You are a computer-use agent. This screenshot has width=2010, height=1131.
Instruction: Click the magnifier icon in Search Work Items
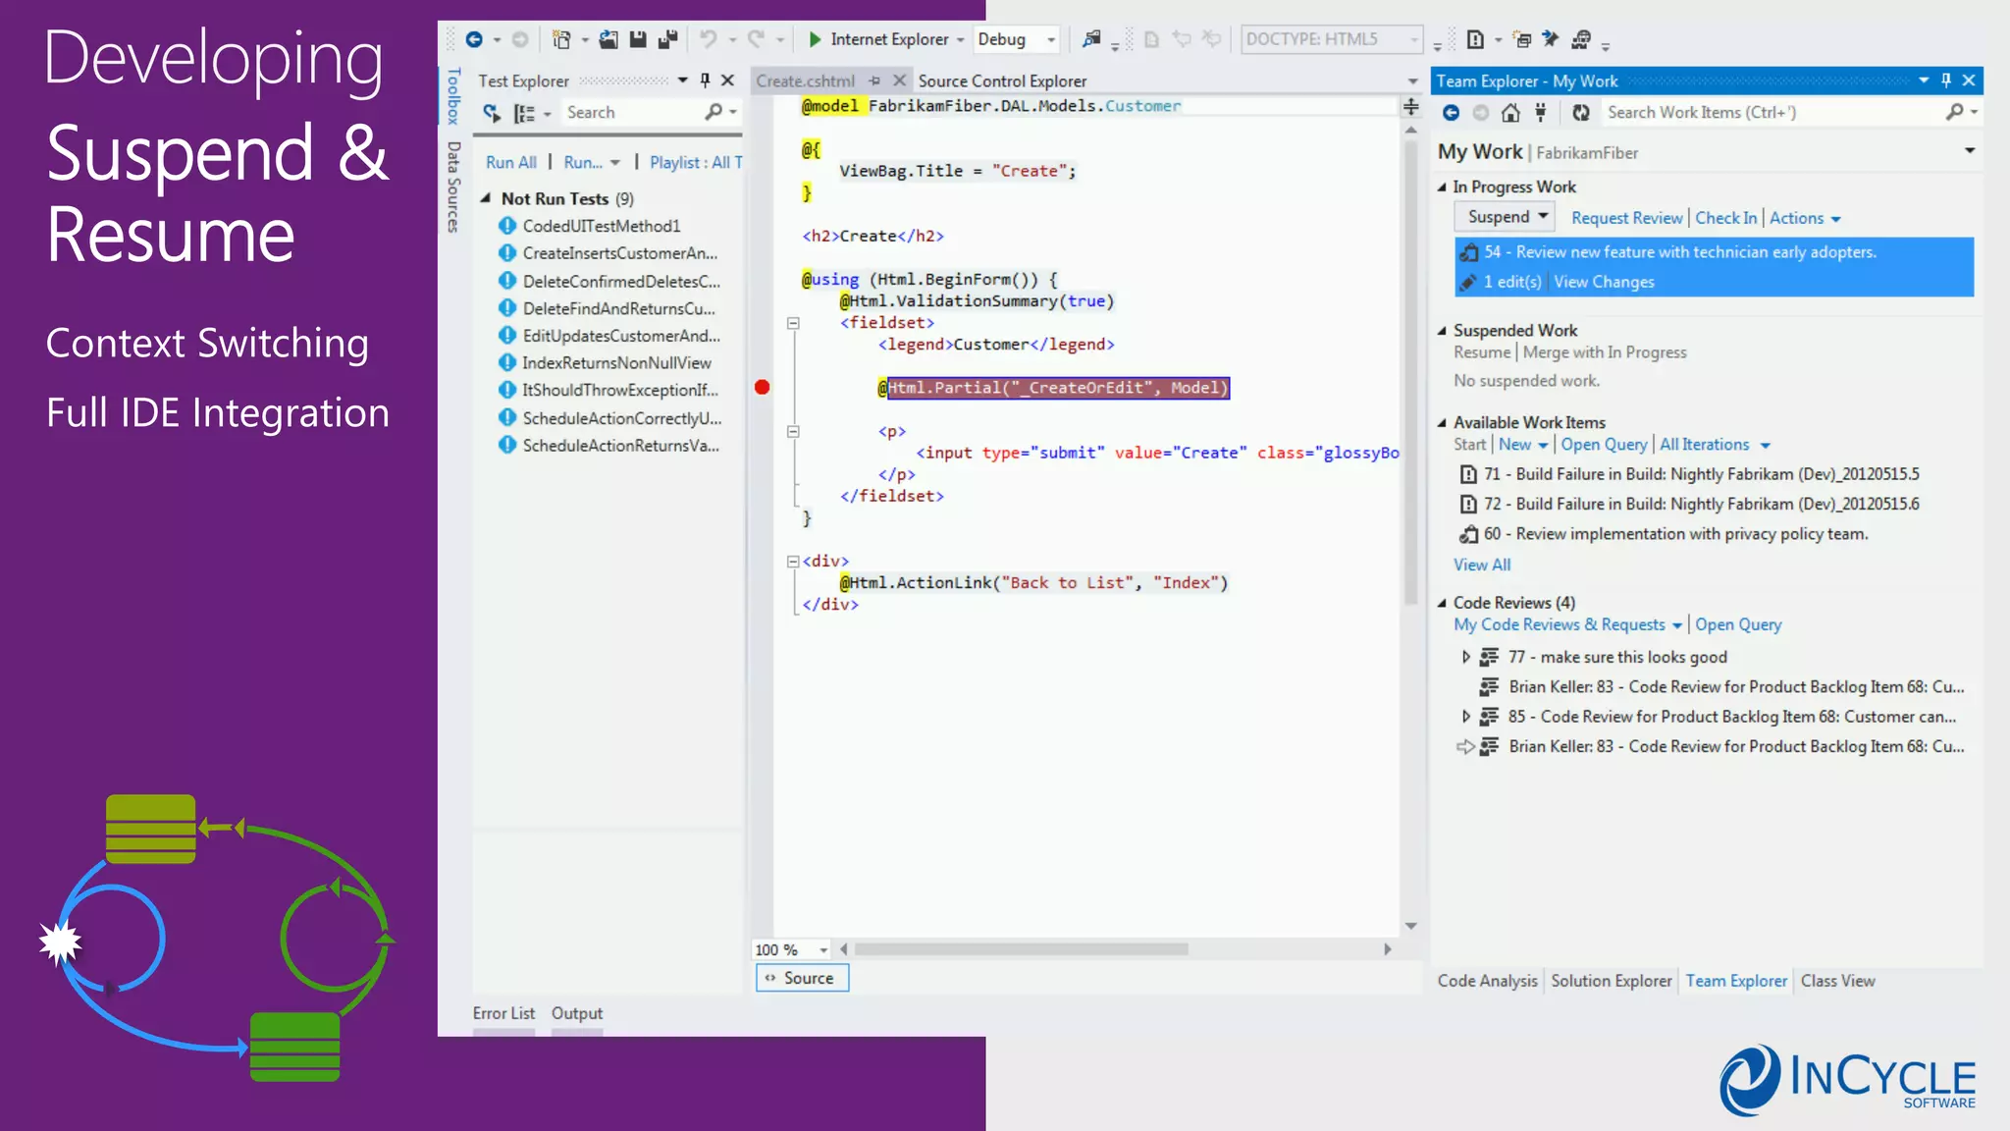[1955, 112]
